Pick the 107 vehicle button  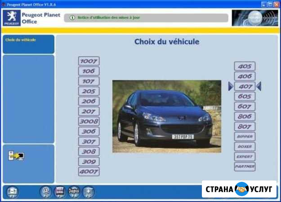[89, 81]
